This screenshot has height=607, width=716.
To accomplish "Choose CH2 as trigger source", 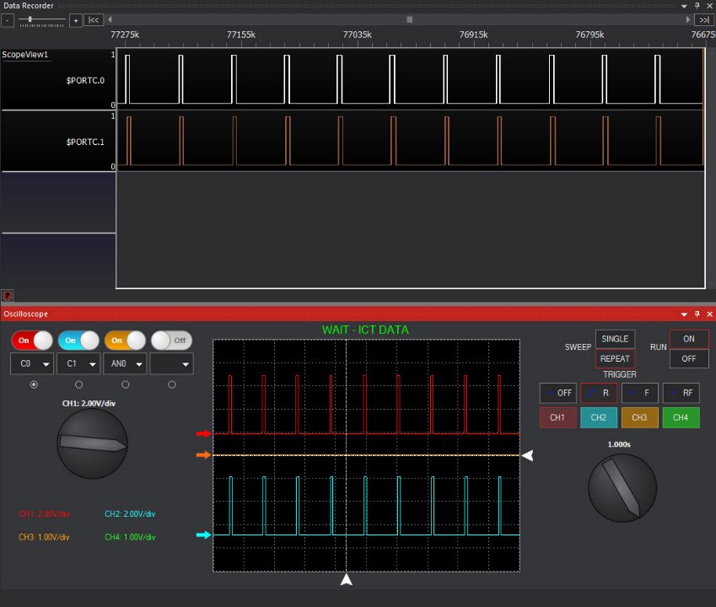I will click(599, 417).
